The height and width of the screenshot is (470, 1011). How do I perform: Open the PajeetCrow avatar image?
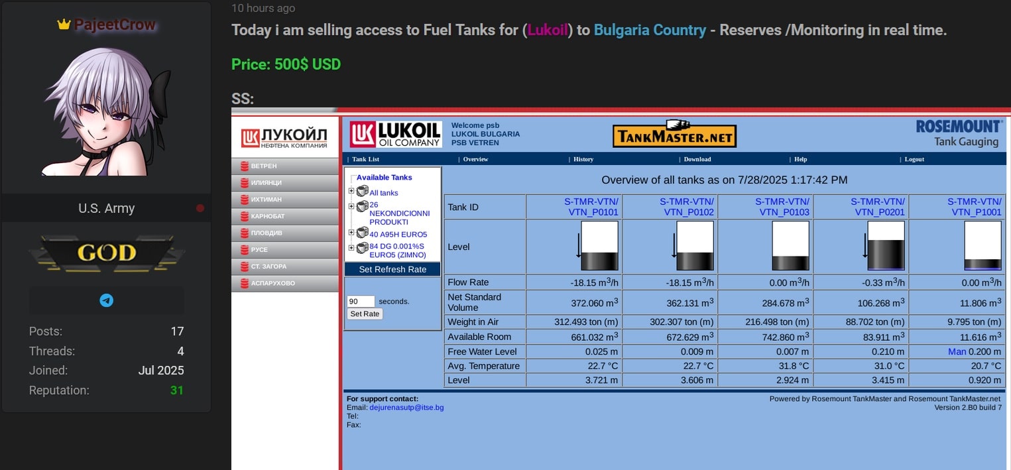tap(107, 111)
